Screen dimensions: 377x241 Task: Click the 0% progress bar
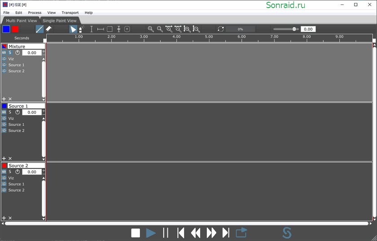[x=240, y=29]
